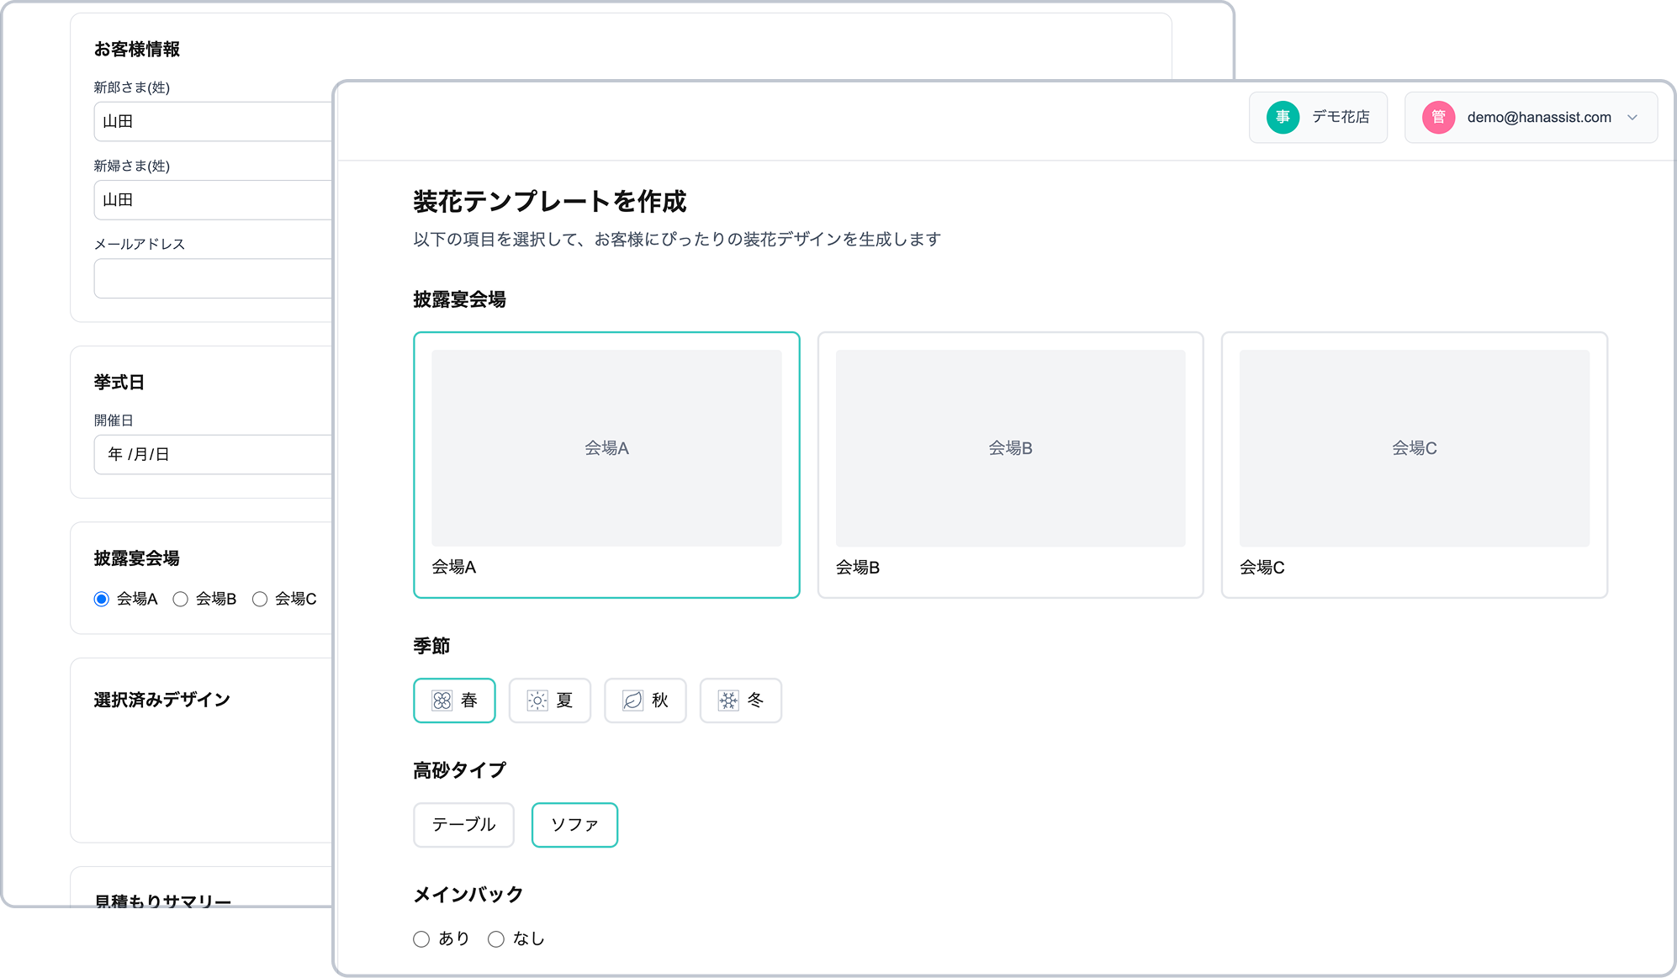
Task: Click the 会場A venue preview thumbnail
Action: pos(606,448)
